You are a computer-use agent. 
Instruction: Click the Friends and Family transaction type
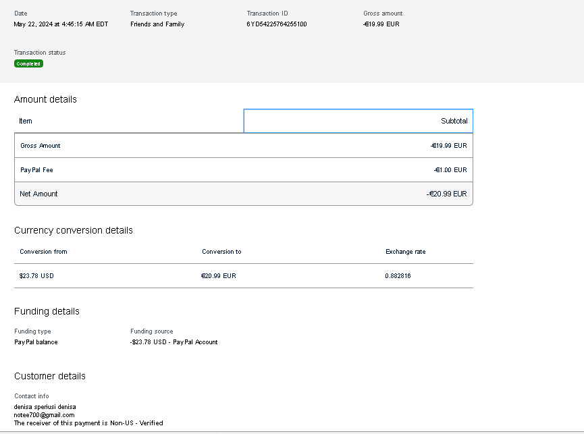(x=157, y=24)
